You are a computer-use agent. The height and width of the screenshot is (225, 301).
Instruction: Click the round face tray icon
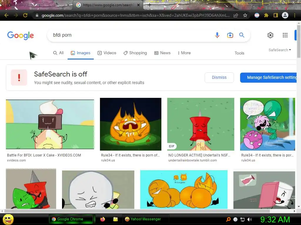click(x=235, y=219)
